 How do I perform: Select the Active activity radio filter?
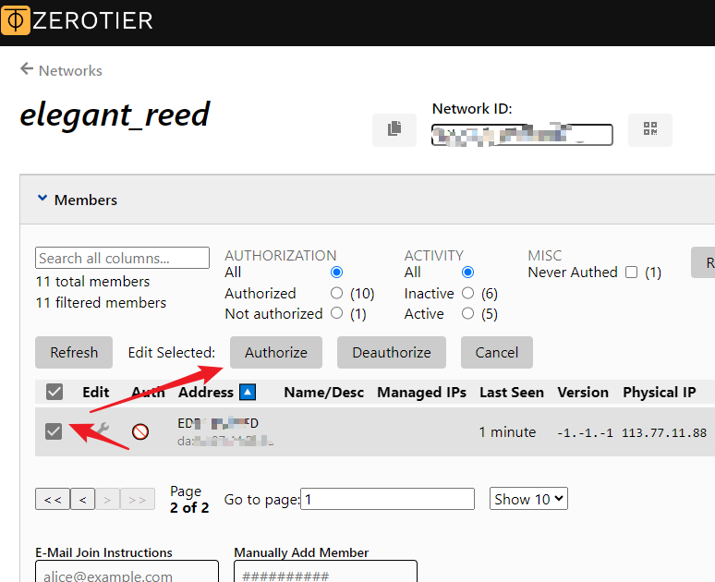[x=467, y=314]
